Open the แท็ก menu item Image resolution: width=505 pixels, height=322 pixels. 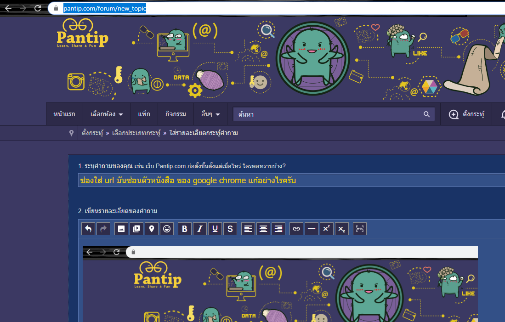144,114
